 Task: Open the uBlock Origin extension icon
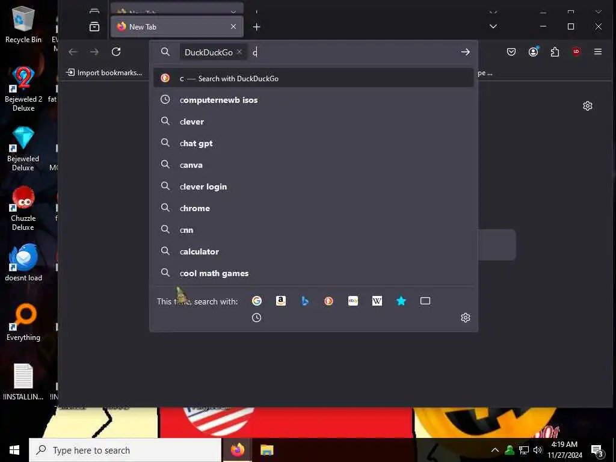pos(576,52)
